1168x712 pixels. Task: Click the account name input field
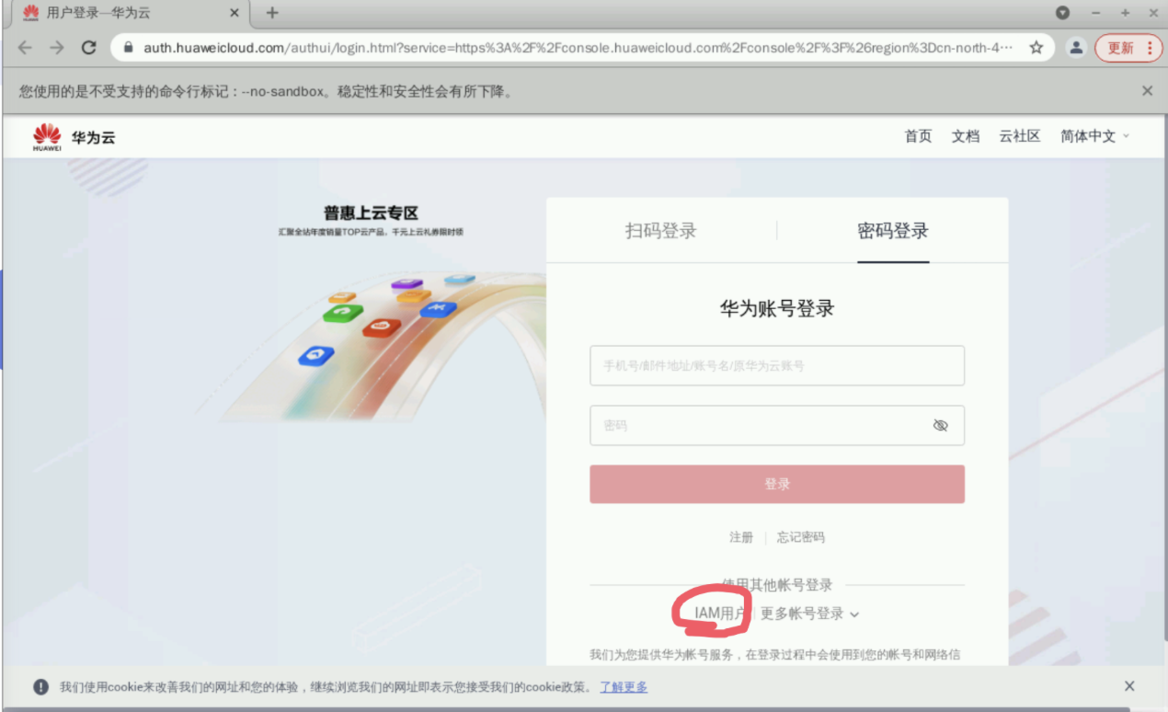pos(777,365)
